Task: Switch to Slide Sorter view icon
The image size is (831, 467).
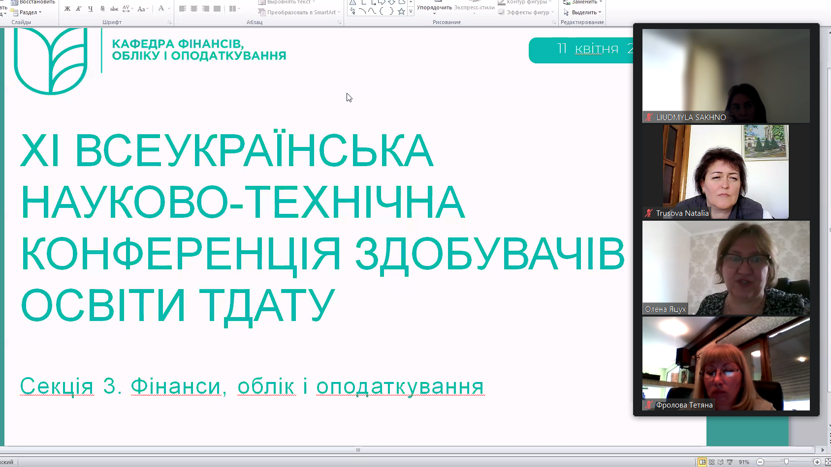Action: (x=711, y=462)
